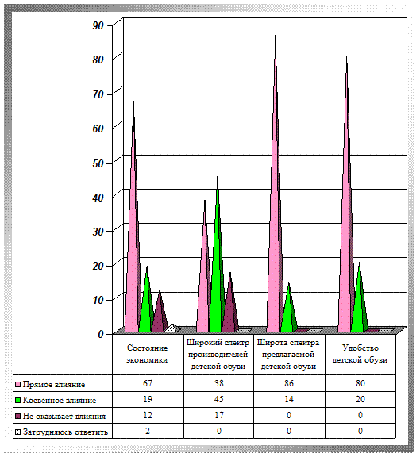Click the small white cone near Состояние экономики
The height and width of the screenshot is (457, 420).
click(x=172, y=328)
